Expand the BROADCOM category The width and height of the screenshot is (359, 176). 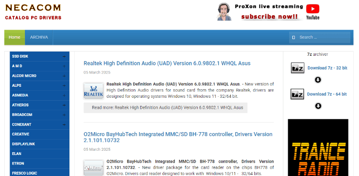[64, 115]
